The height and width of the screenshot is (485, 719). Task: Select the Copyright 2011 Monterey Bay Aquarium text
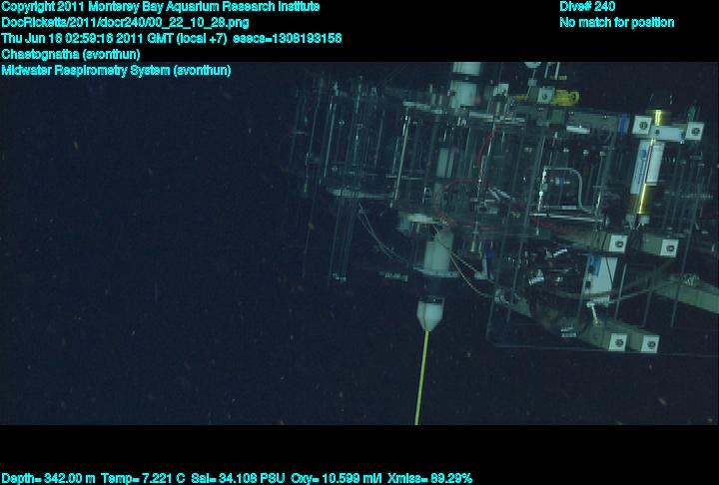(x=161, y=7)
